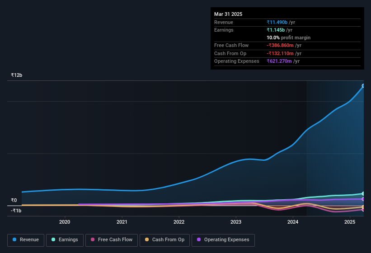Click the 10.0% profit margin text
This screenshot has width=371, height=253.
(288, 37)
